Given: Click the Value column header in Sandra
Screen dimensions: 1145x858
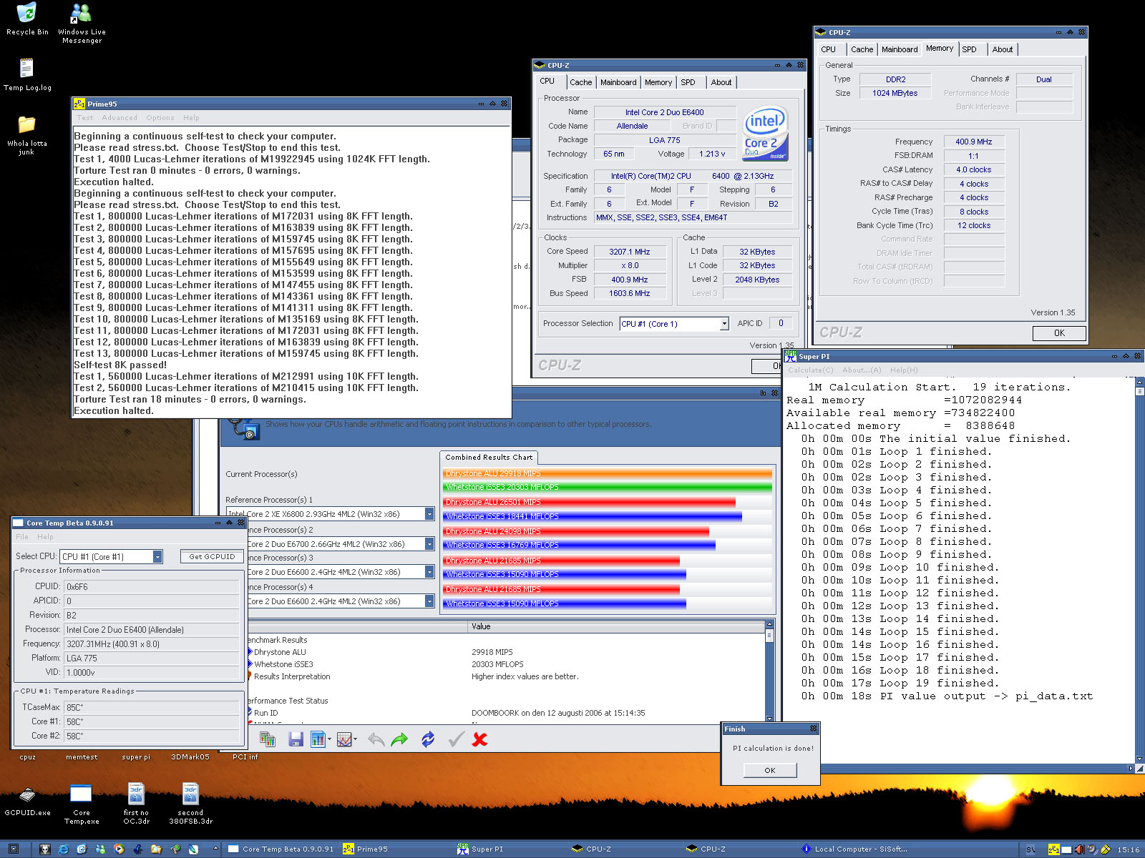Looking at the screenshot, I should [x=615, y=627].
